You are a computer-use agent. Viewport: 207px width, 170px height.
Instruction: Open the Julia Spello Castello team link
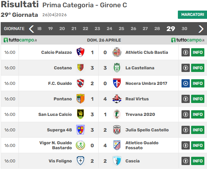tap(147, 130)
